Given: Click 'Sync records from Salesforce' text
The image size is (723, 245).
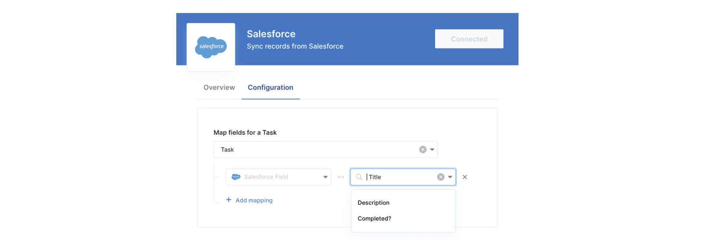Looking at the screenshot, I should click(x=295, y=46).
